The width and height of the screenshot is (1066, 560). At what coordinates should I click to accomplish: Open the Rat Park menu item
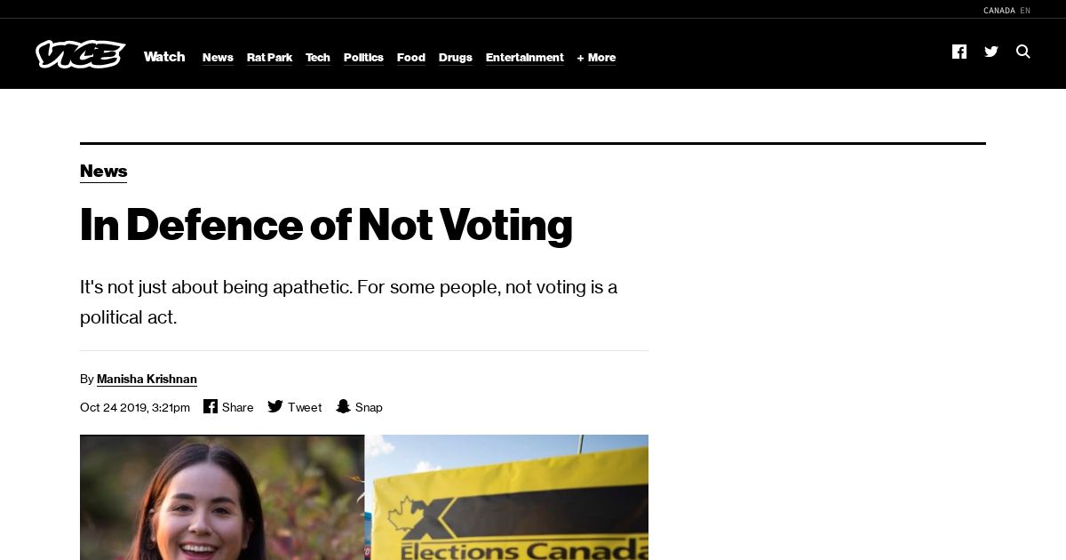coord(269,58)
